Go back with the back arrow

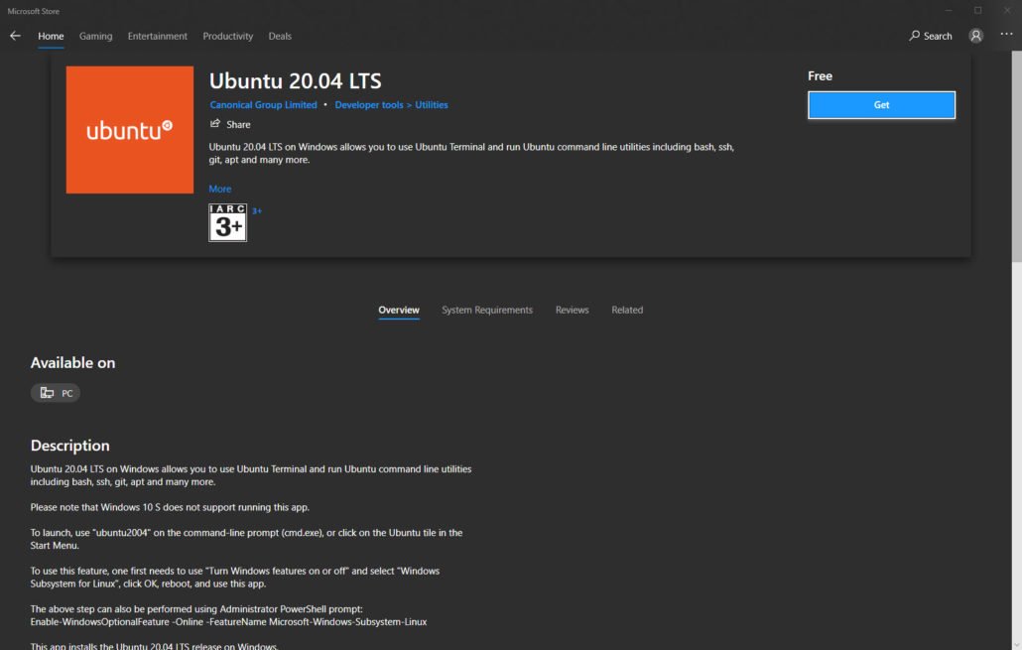coord(15,36)
